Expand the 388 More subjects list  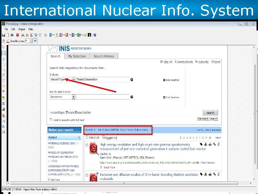pos(55,180)
